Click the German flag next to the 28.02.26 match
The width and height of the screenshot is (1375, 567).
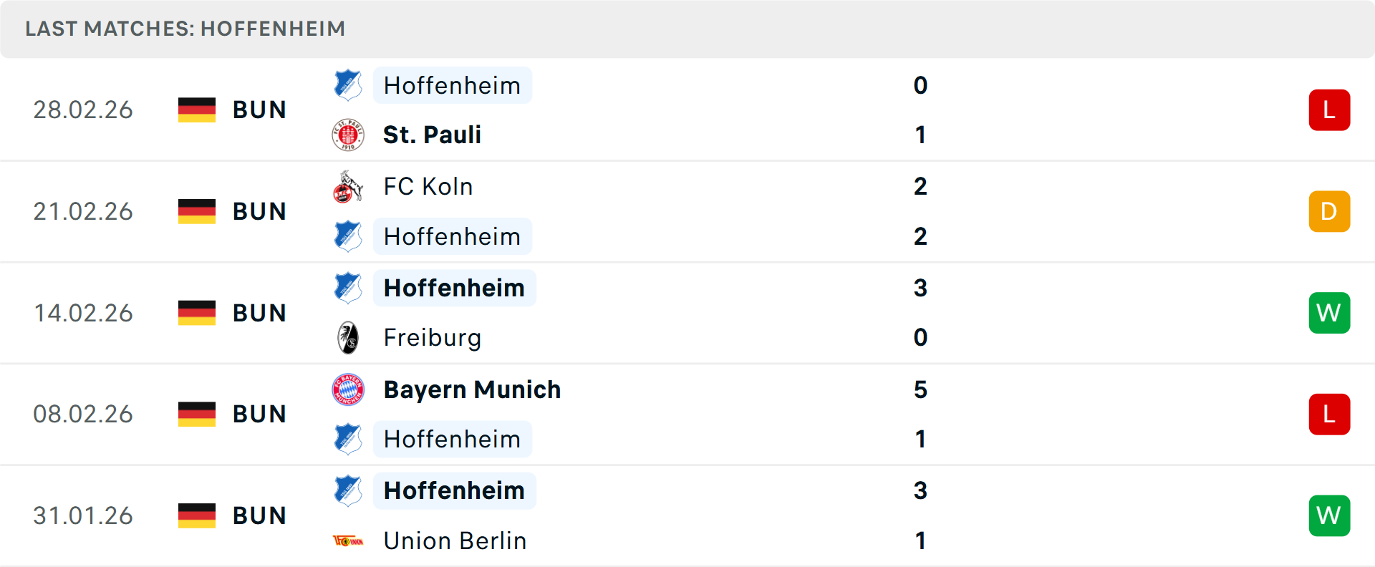click(196, 110)
